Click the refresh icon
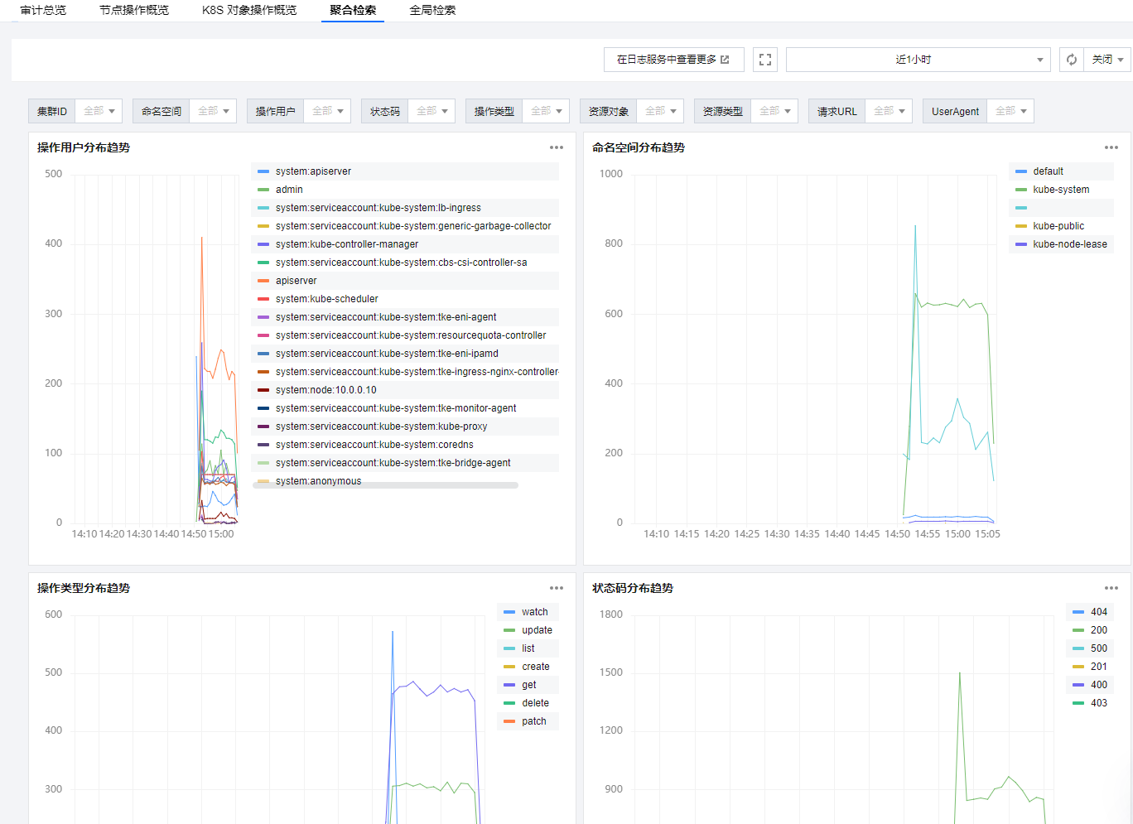Viewport: 1133px width, 824px height. pyautogui.click(x=1072, y=60)
